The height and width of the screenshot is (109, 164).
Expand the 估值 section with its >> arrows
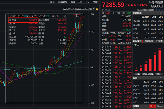(x=161, y=78)
